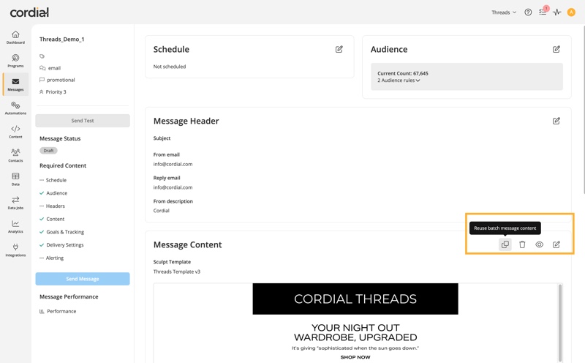Edit the Message Content section
The width and height of the screenshot is (585, 363).
pyautogui.click(x=556, y=244)
